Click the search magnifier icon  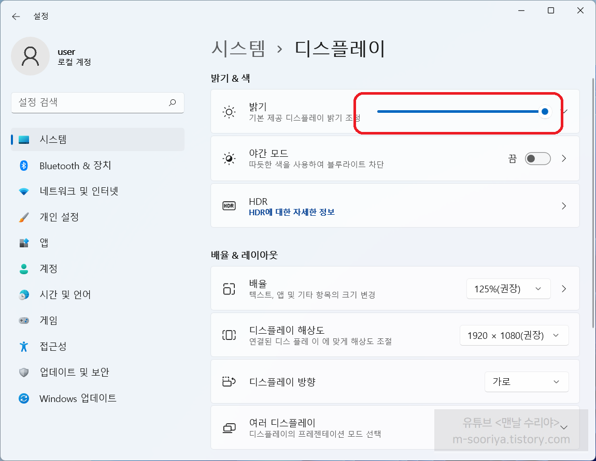pos(172,102)
